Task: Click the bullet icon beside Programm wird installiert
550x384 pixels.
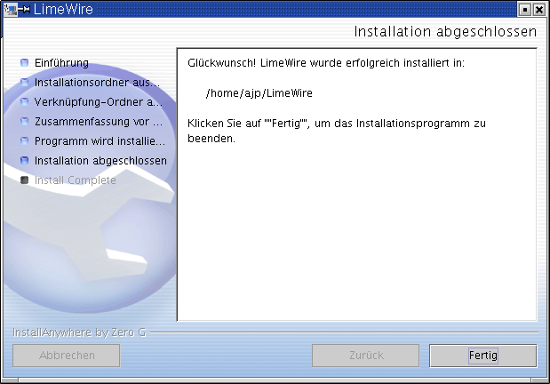Action: pos(25,141)
